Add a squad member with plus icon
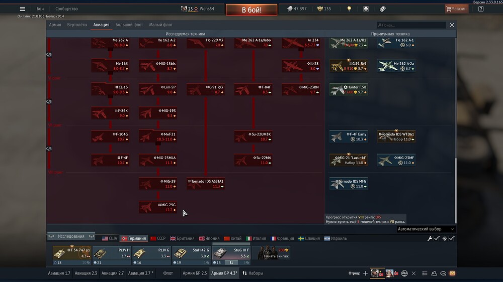This screenshot has height=282, width=503. click(x=365, y=273)
